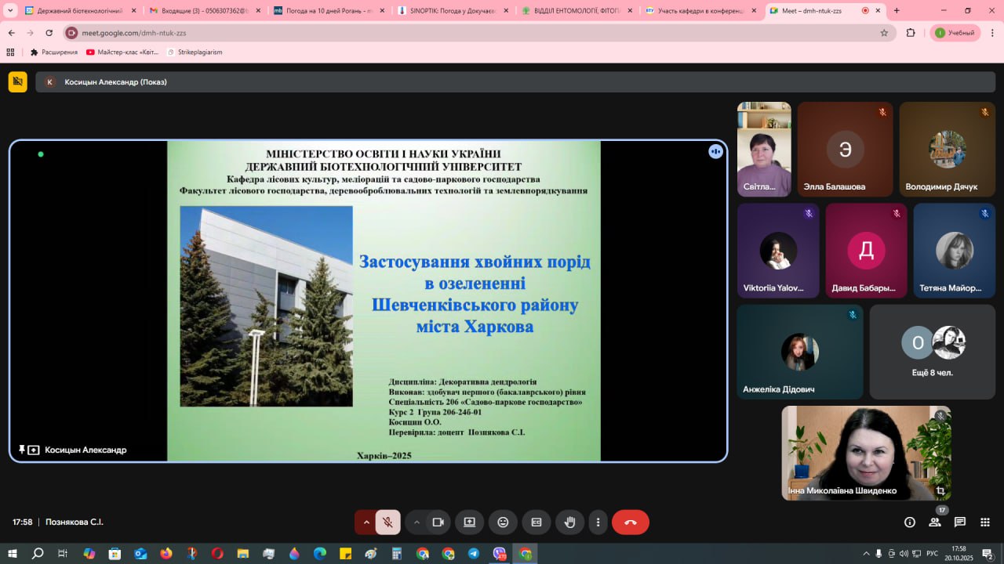This screenshot has height=564, width=1004.
Task: Toggle the camera on or off
Action: tap(438, 522)
